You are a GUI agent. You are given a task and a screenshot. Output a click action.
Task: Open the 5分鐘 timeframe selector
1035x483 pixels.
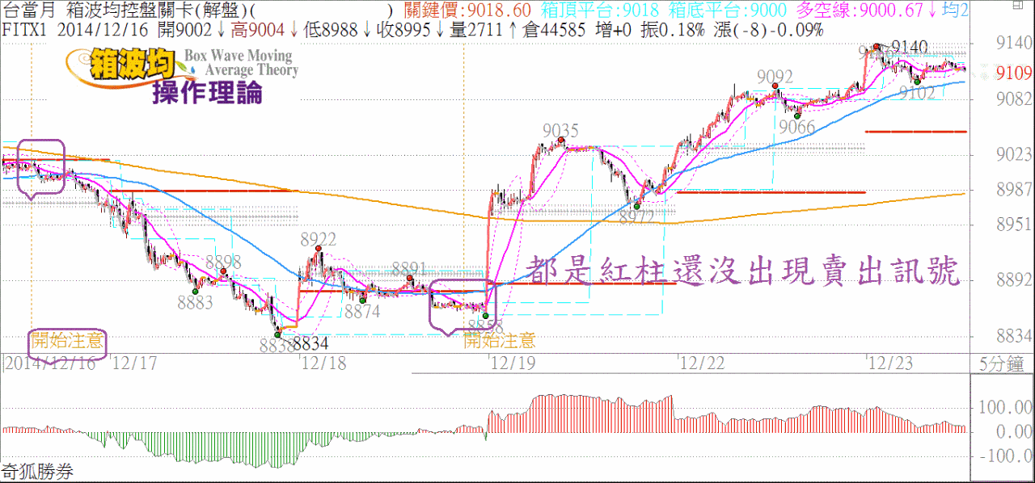tap(1002, 363)
